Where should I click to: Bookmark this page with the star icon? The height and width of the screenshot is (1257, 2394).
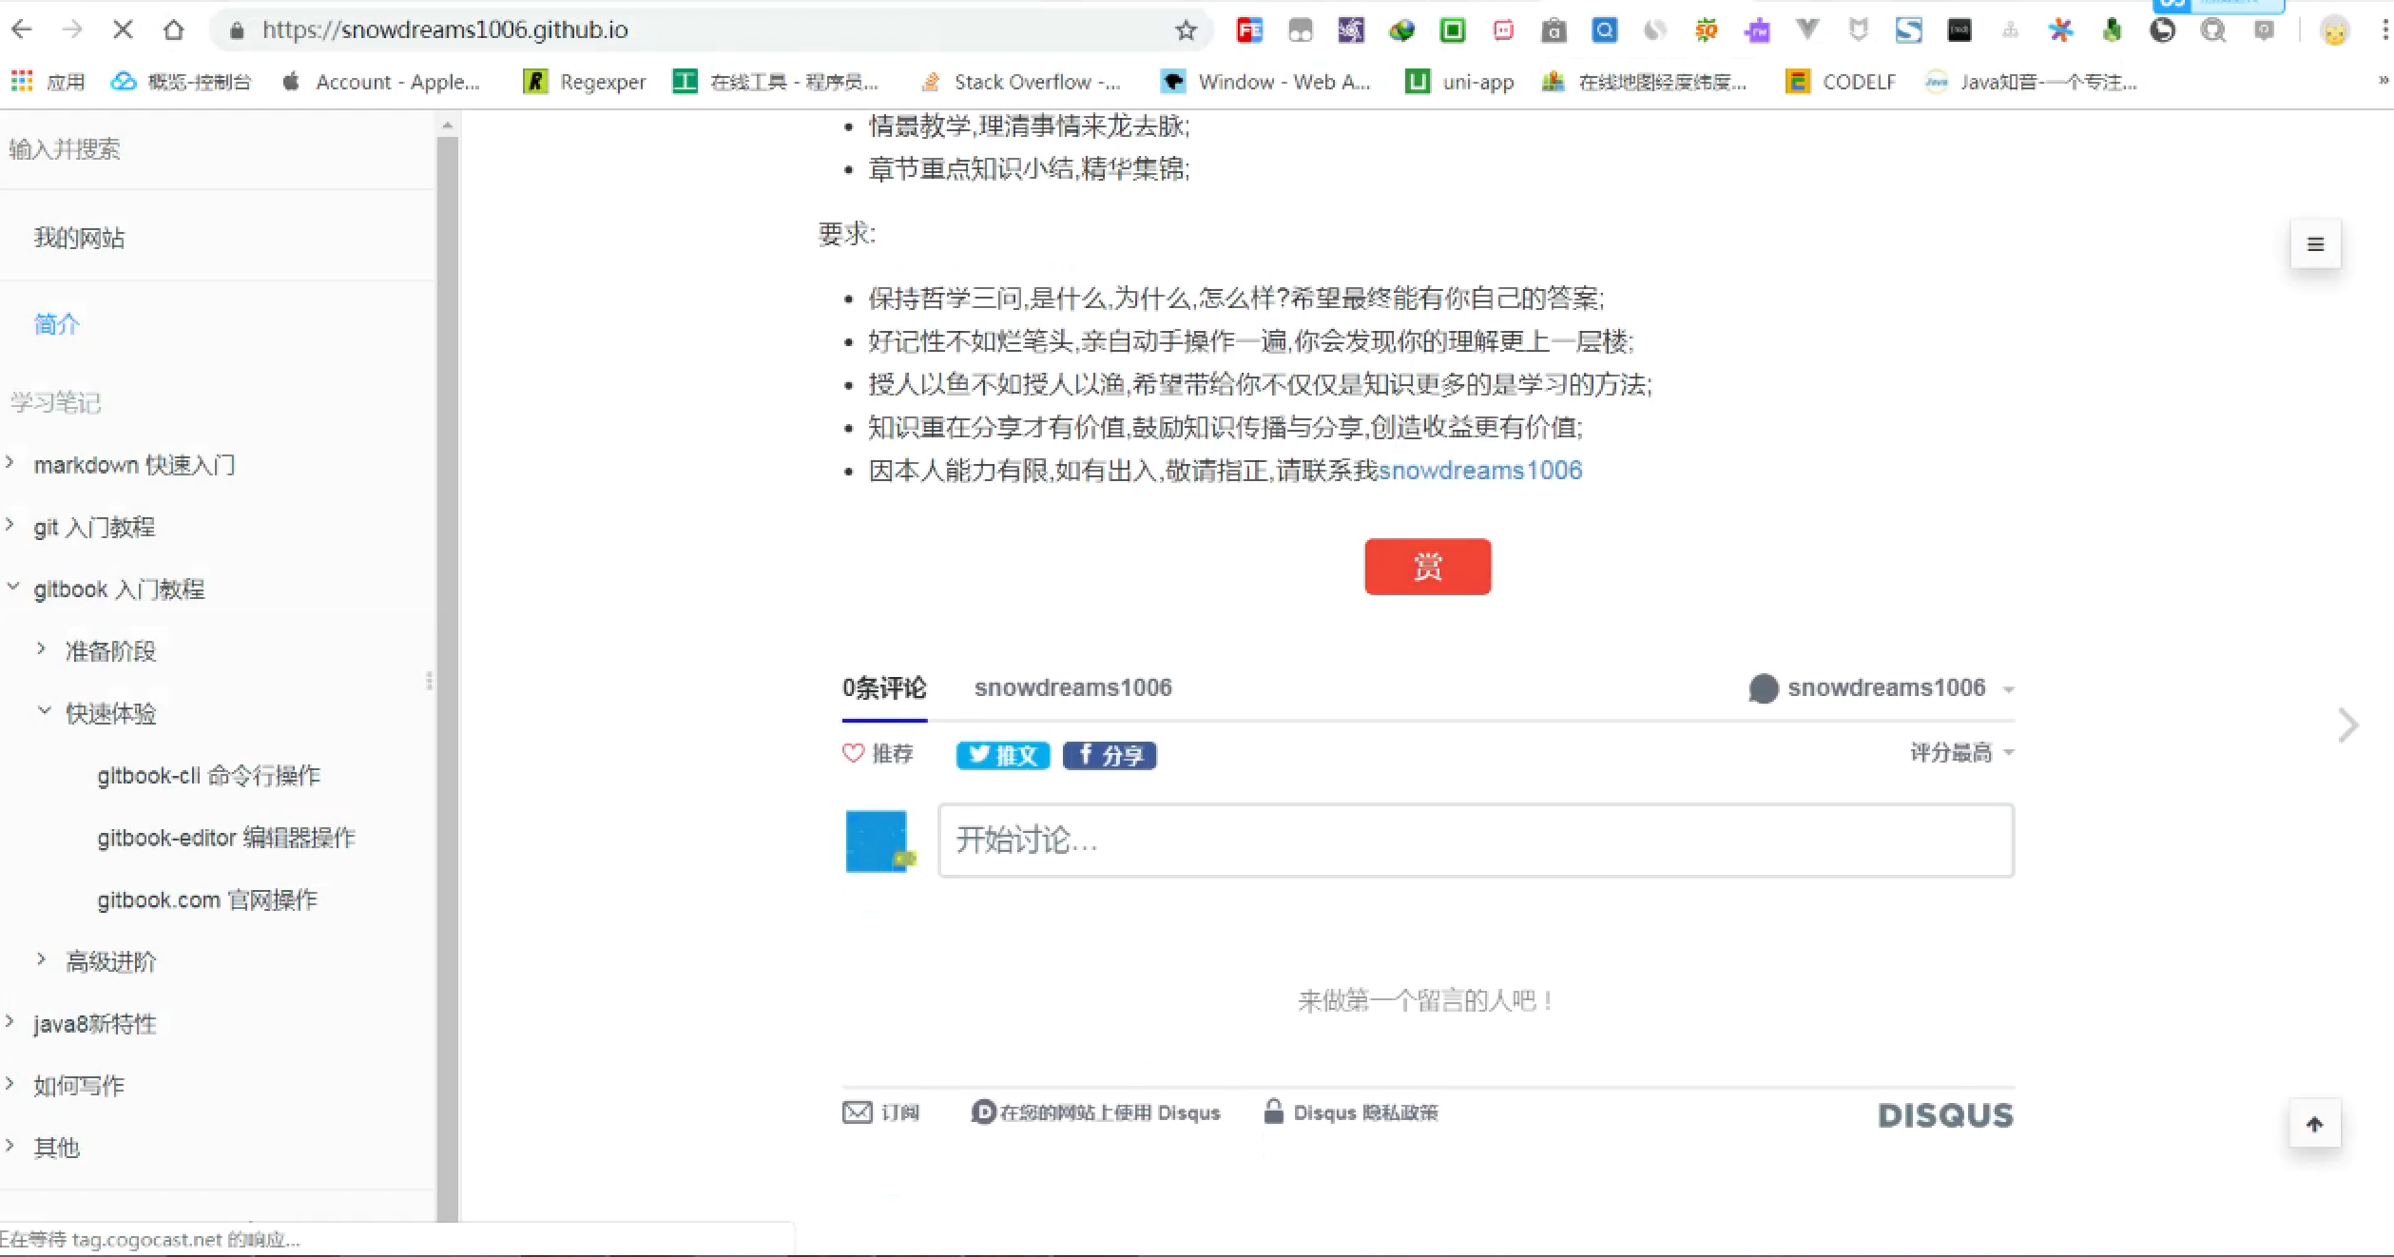pyautogui.click(x=1185, y=29)
